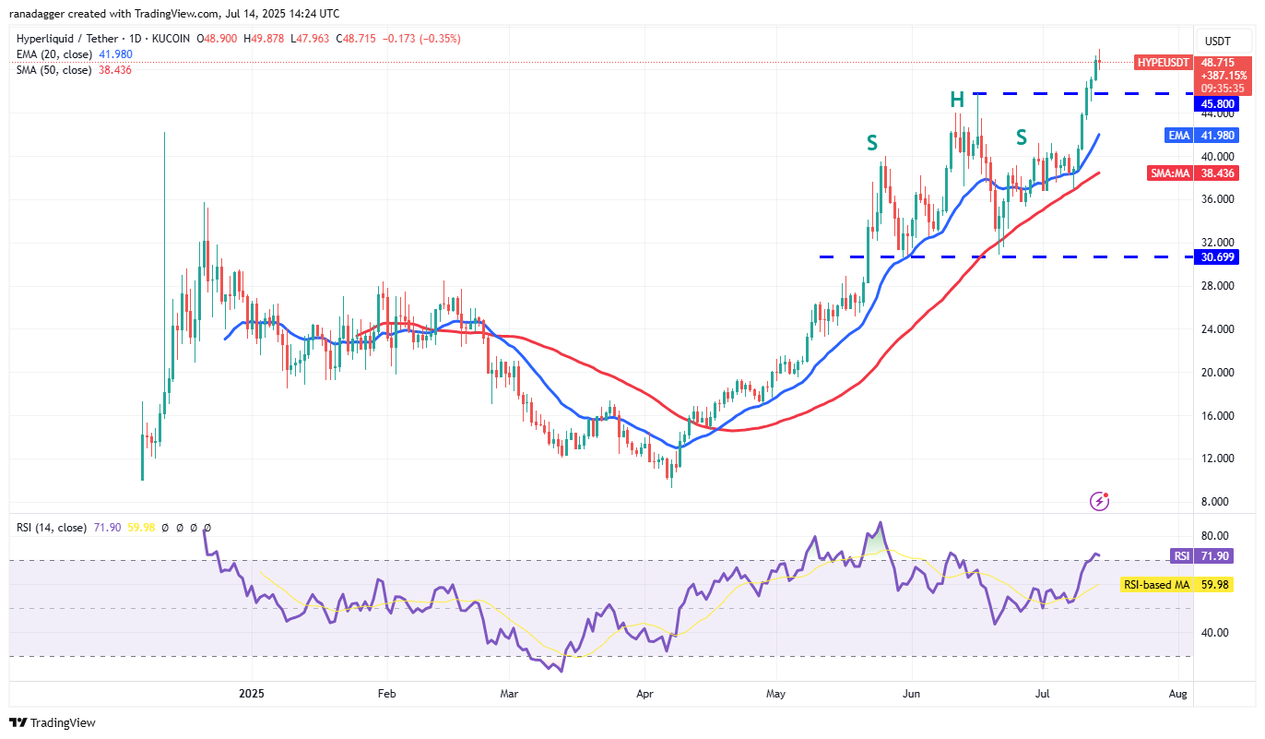Click the purple lightning bolt event icon
Image resolution: width=1265 pixels, height=739 pixels.
point(1099,501)
